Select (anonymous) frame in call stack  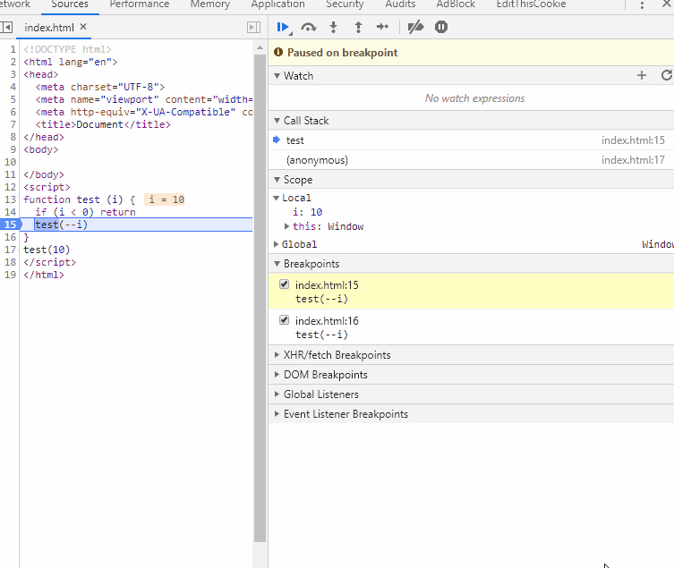coord(471,160)
